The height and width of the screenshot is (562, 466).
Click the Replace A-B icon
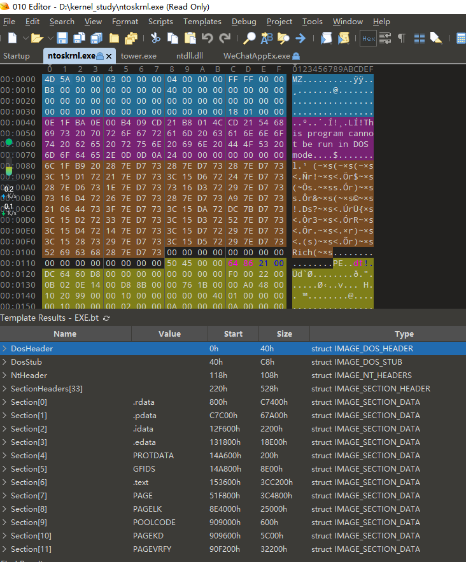[266, 38]
